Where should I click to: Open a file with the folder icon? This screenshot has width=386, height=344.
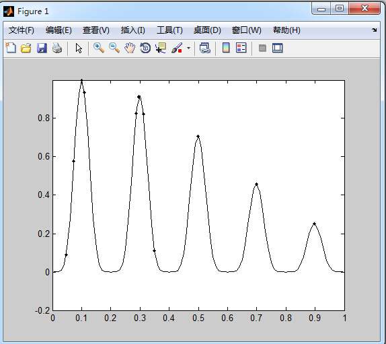coord(26,48)
